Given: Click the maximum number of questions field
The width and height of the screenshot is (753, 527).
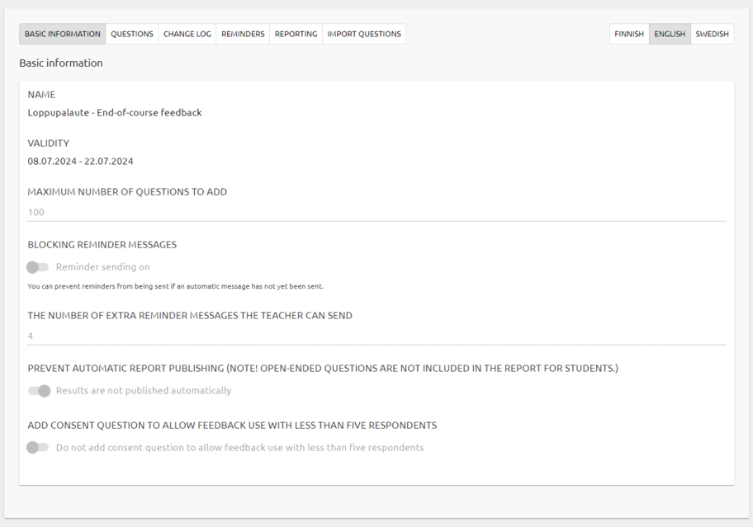Looking at the screenshot, I should pos(376,212).
